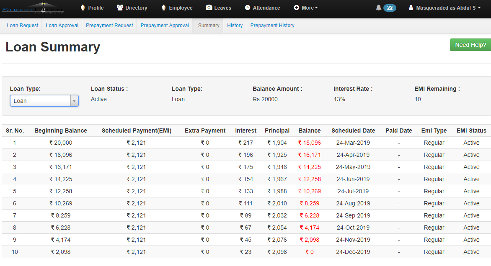
Task: Select the Summary tab
Action: tap(209, 26)
